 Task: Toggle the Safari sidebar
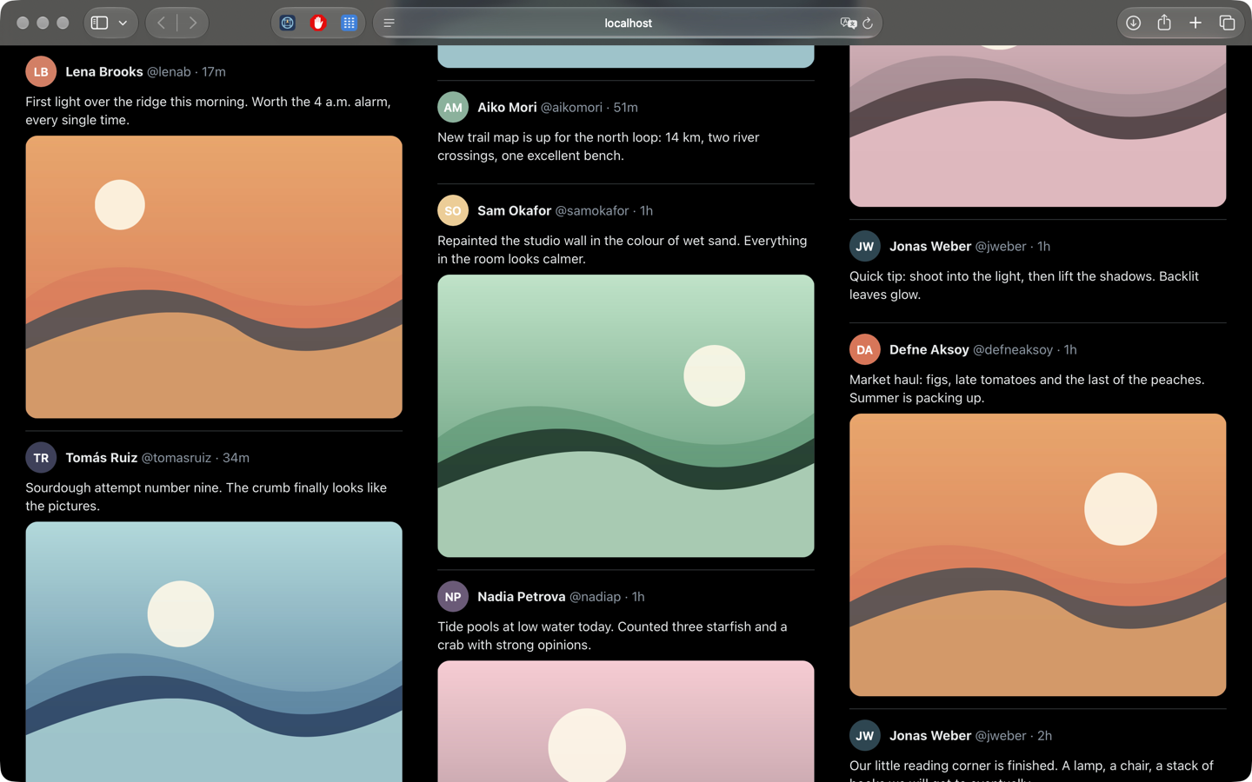100,23
